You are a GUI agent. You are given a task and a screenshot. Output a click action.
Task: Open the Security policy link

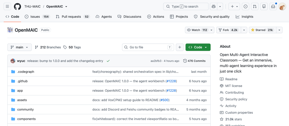pyautogui.click(x=233, y=99)
